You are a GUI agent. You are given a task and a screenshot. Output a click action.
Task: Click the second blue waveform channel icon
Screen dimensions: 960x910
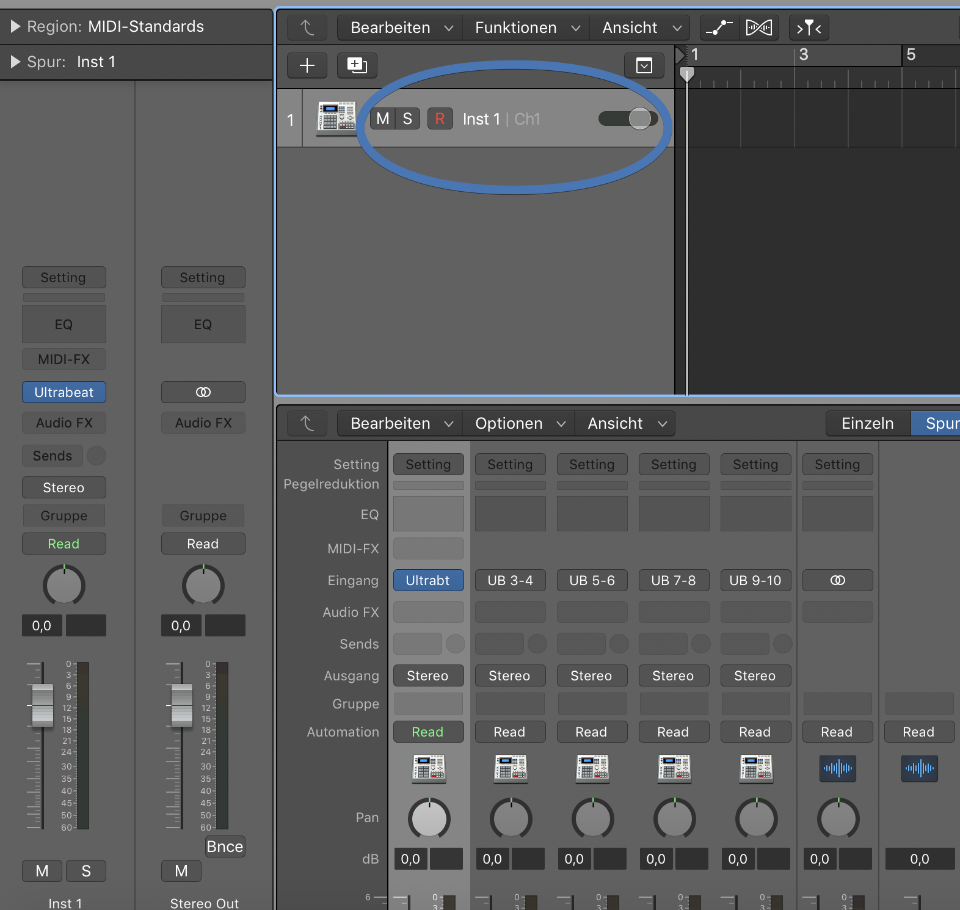point(920,768)
